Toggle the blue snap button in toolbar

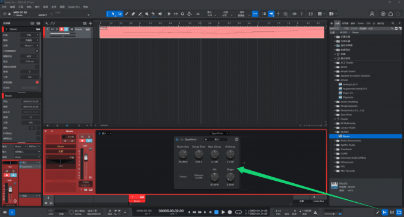[x=255, y=14]
